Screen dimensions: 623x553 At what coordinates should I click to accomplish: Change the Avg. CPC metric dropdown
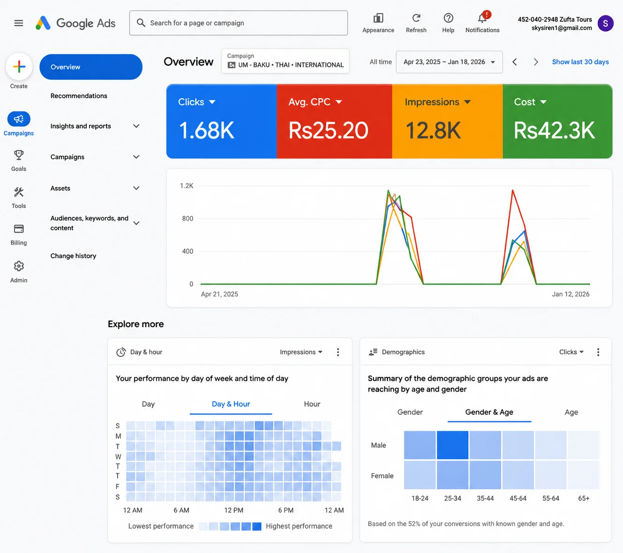point(315,102)
